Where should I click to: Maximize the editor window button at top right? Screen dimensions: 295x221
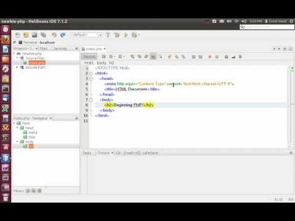coord(291,48)
